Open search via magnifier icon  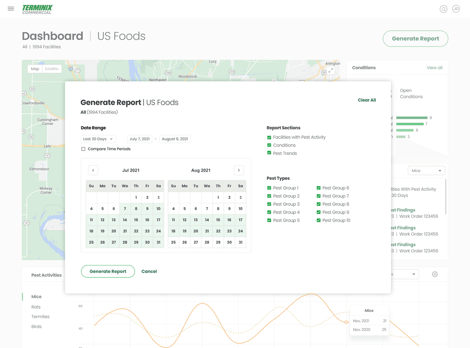click(x=443, y=9)
